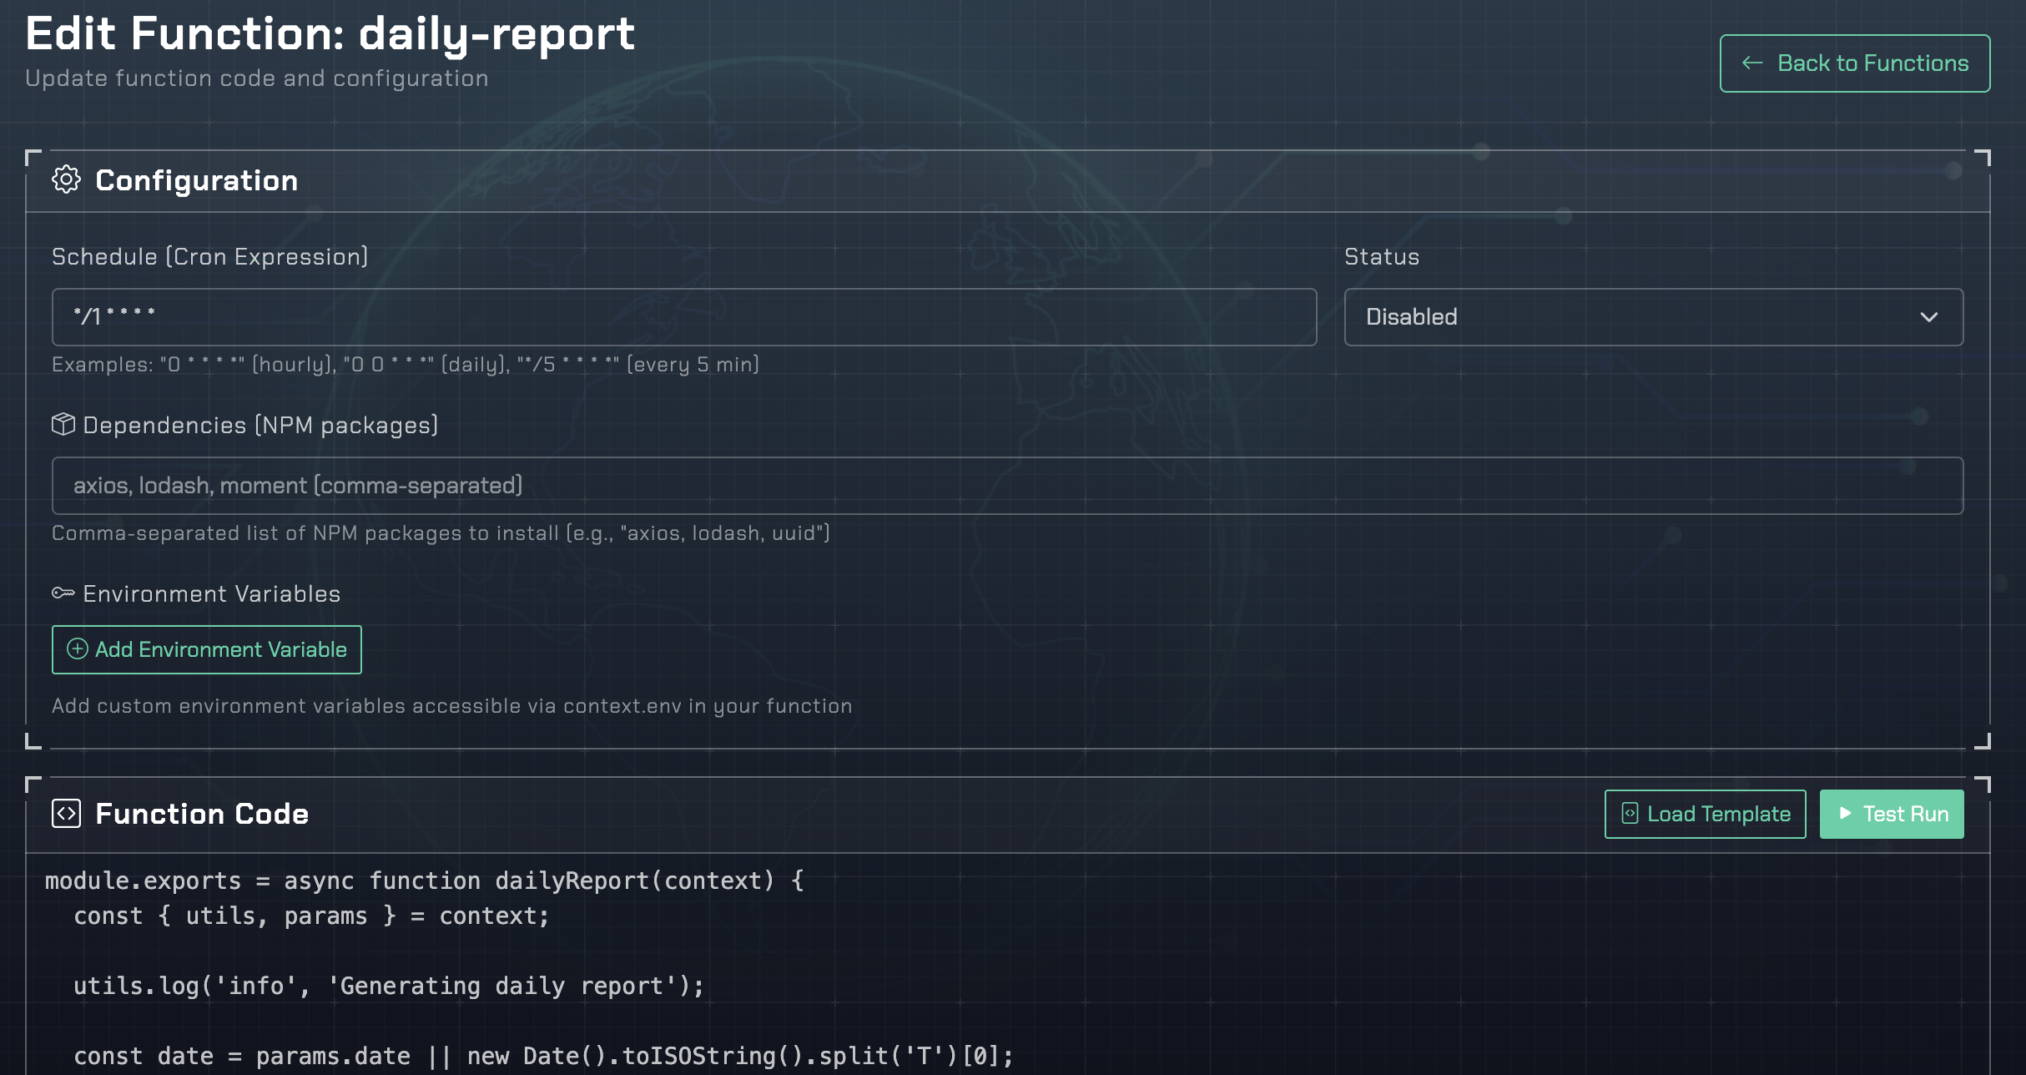Select the module.exports line in the editor

pyautogui.click(x=424, y=880)
